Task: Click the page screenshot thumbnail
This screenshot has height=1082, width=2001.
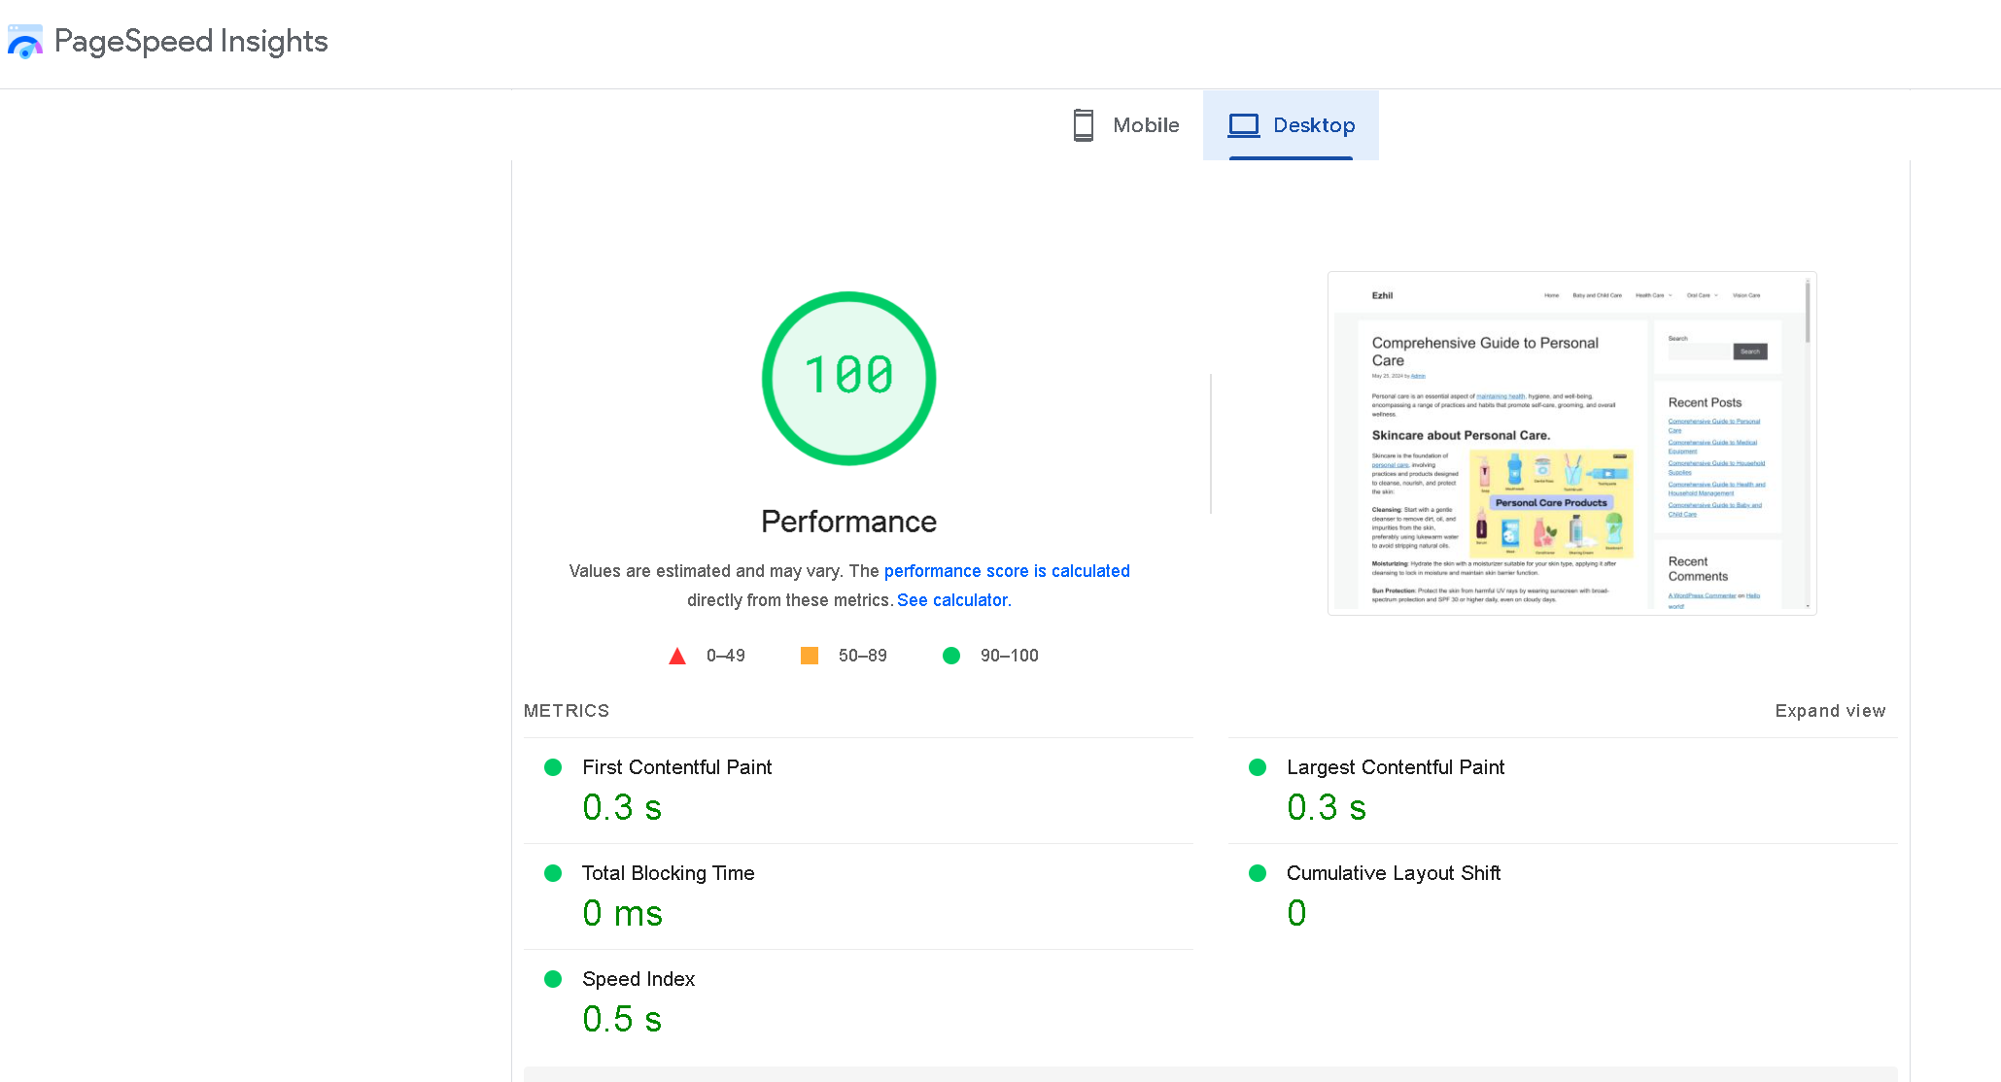Action: point(1571,443)
